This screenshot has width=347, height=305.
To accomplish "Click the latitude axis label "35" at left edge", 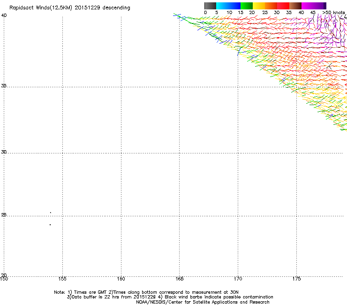I will [4, 85].
